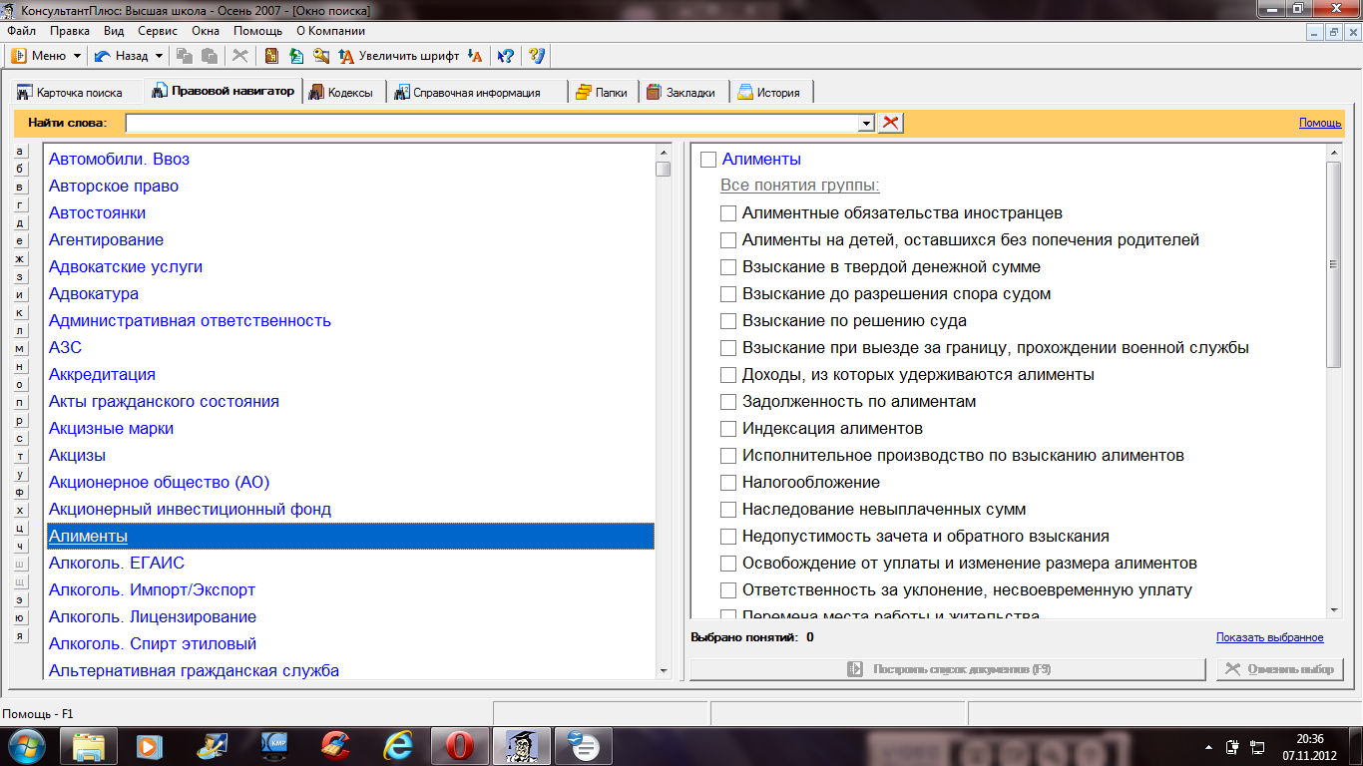Select Авторское право in the list

[114, 187]
